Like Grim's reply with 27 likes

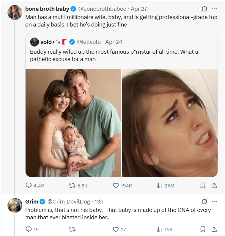tap(116, 229)
